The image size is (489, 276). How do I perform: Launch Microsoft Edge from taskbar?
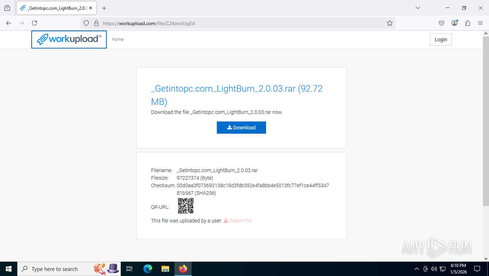click(148, 269)
